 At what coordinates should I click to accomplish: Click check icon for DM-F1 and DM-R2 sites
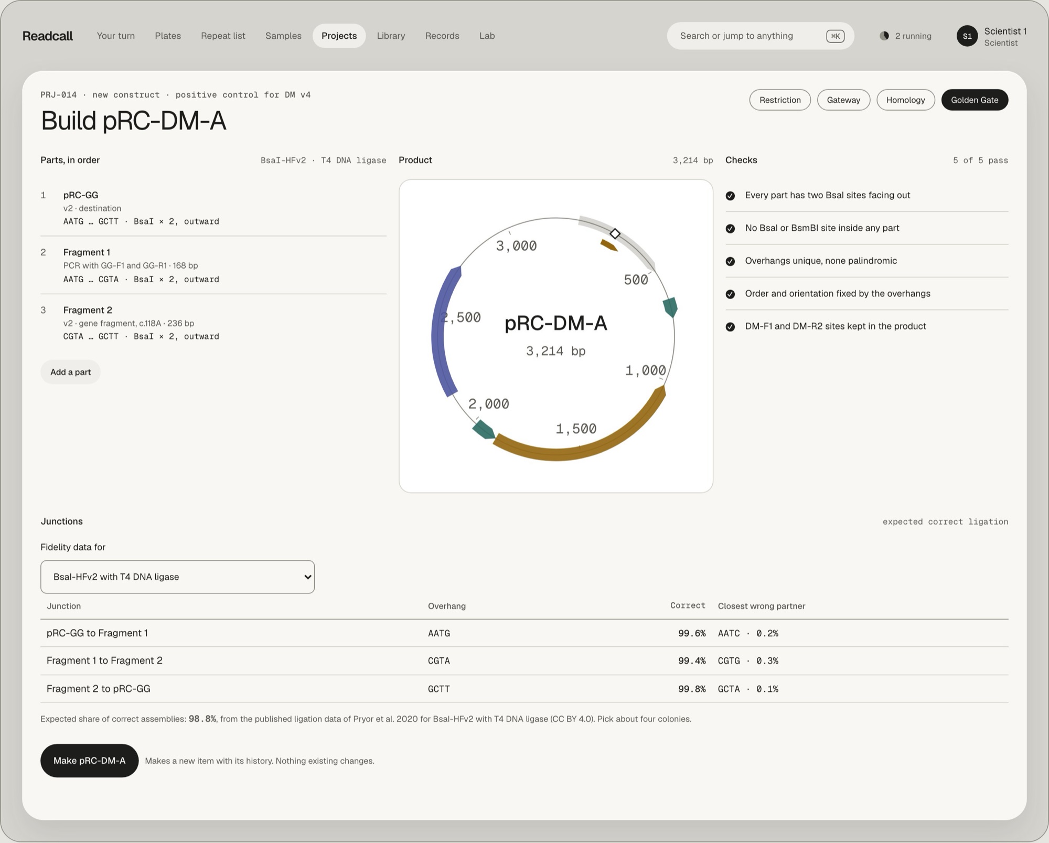click(730, 327)
